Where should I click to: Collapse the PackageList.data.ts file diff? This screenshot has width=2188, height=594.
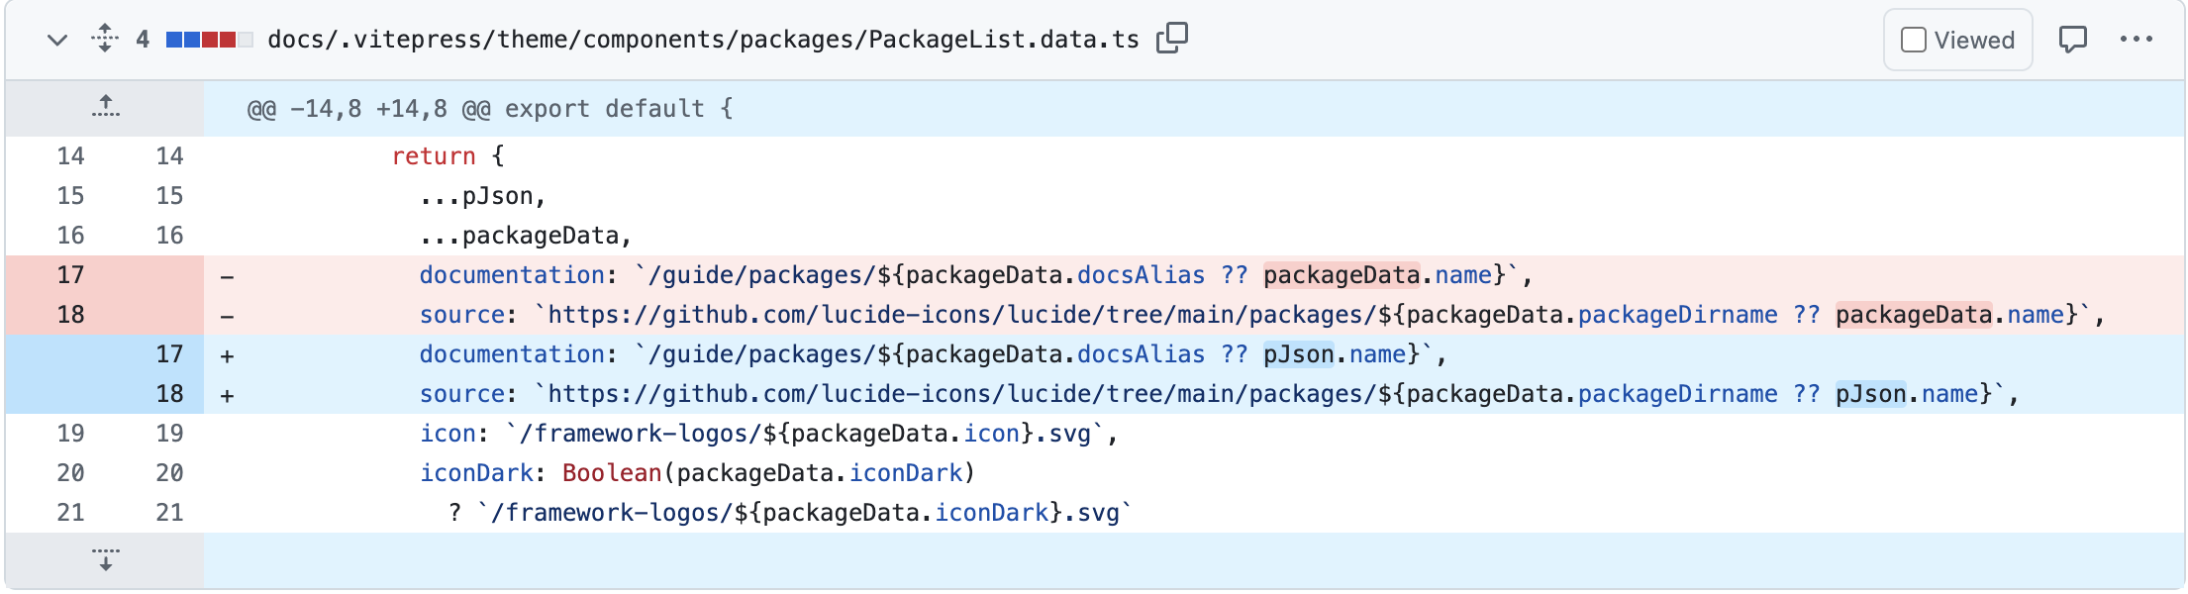(x=57, y=40)
